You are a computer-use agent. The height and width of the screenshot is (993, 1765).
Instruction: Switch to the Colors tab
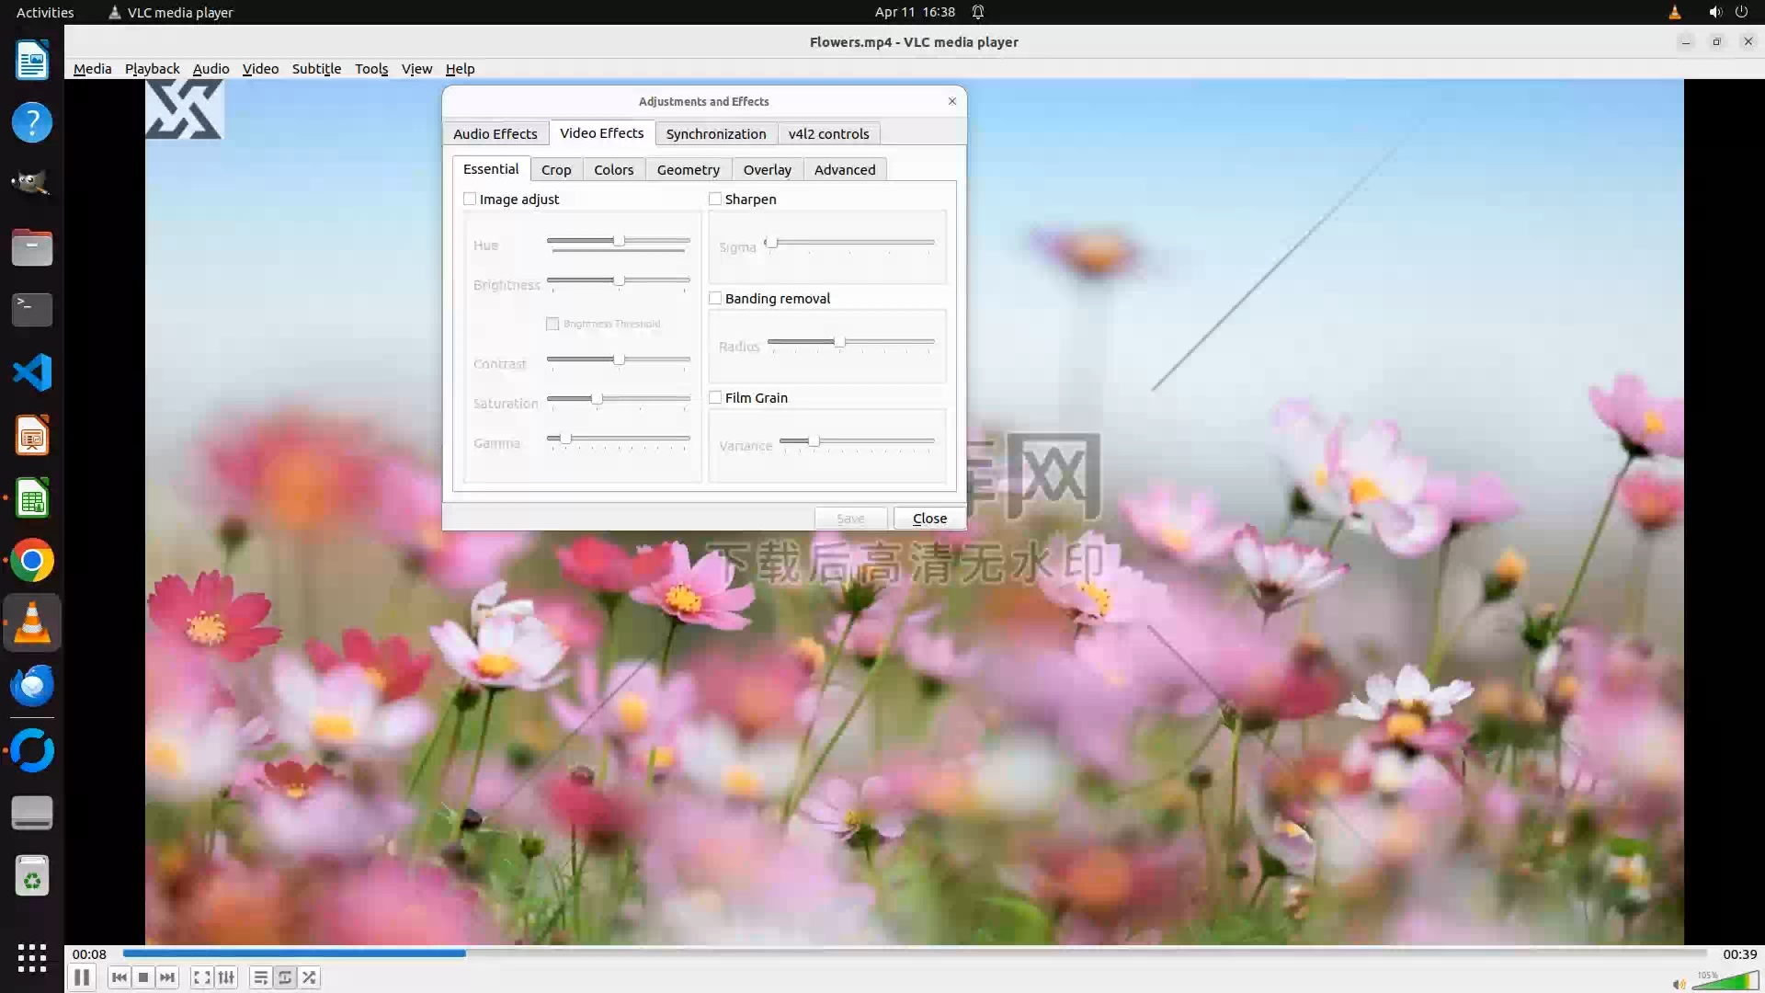coord(613,170)
